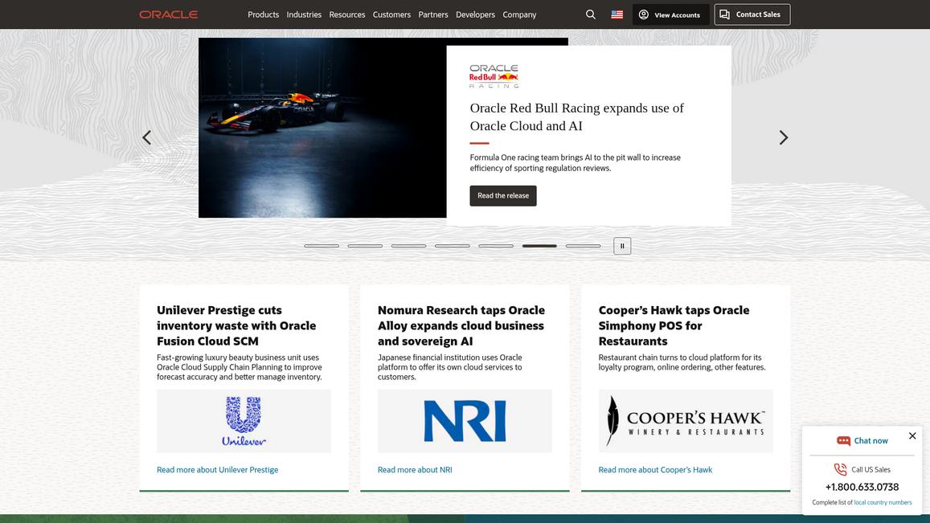
Task: Select the second carousel slide indicator
Action: point(365,246)
